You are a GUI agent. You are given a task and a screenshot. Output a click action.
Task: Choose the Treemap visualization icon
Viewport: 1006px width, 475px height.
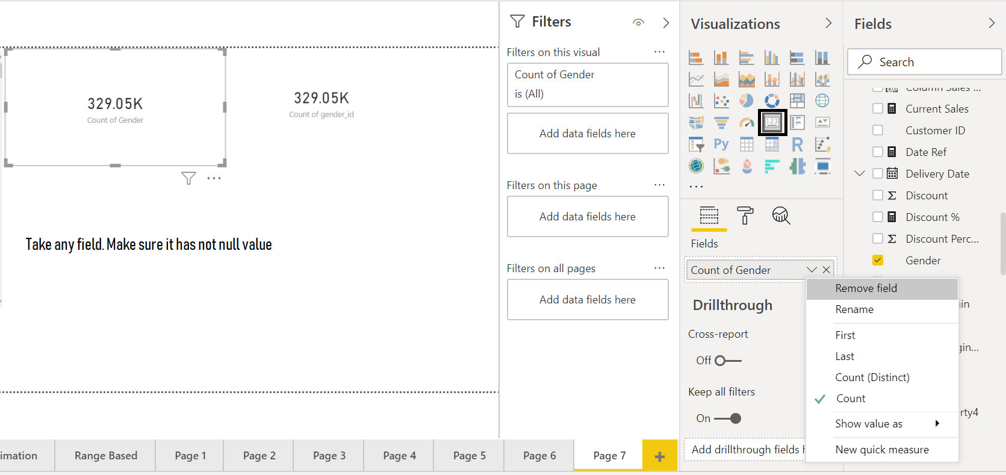797,101
